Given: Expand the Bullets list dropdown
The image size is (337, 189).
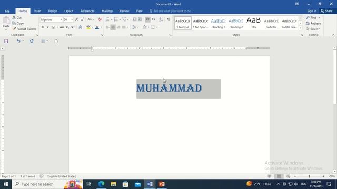Looking at the screenshot, I should point(111,19).
